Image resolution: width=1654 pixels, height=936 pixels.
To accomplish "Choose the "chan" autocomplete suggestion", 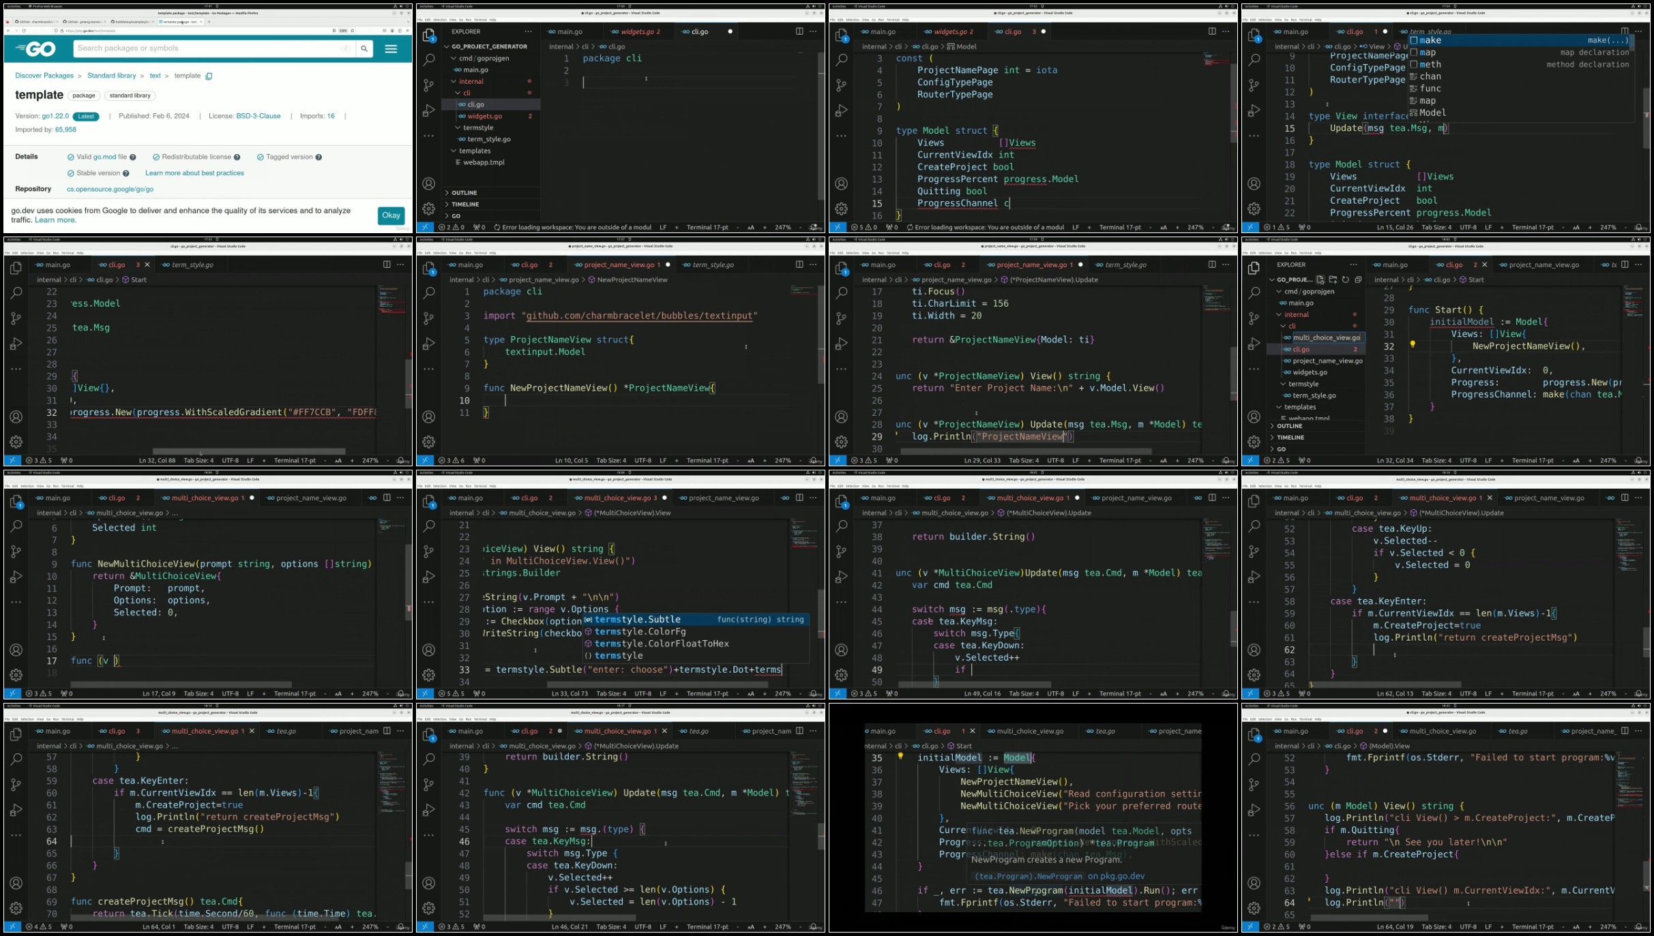I will point(1521,76).
